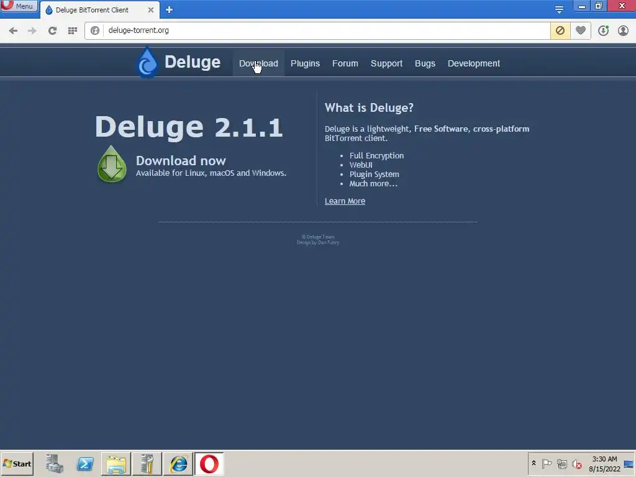This screenshot has height=477, width=636.
Task: Follow the Learn More link
Action: (345, 201)
